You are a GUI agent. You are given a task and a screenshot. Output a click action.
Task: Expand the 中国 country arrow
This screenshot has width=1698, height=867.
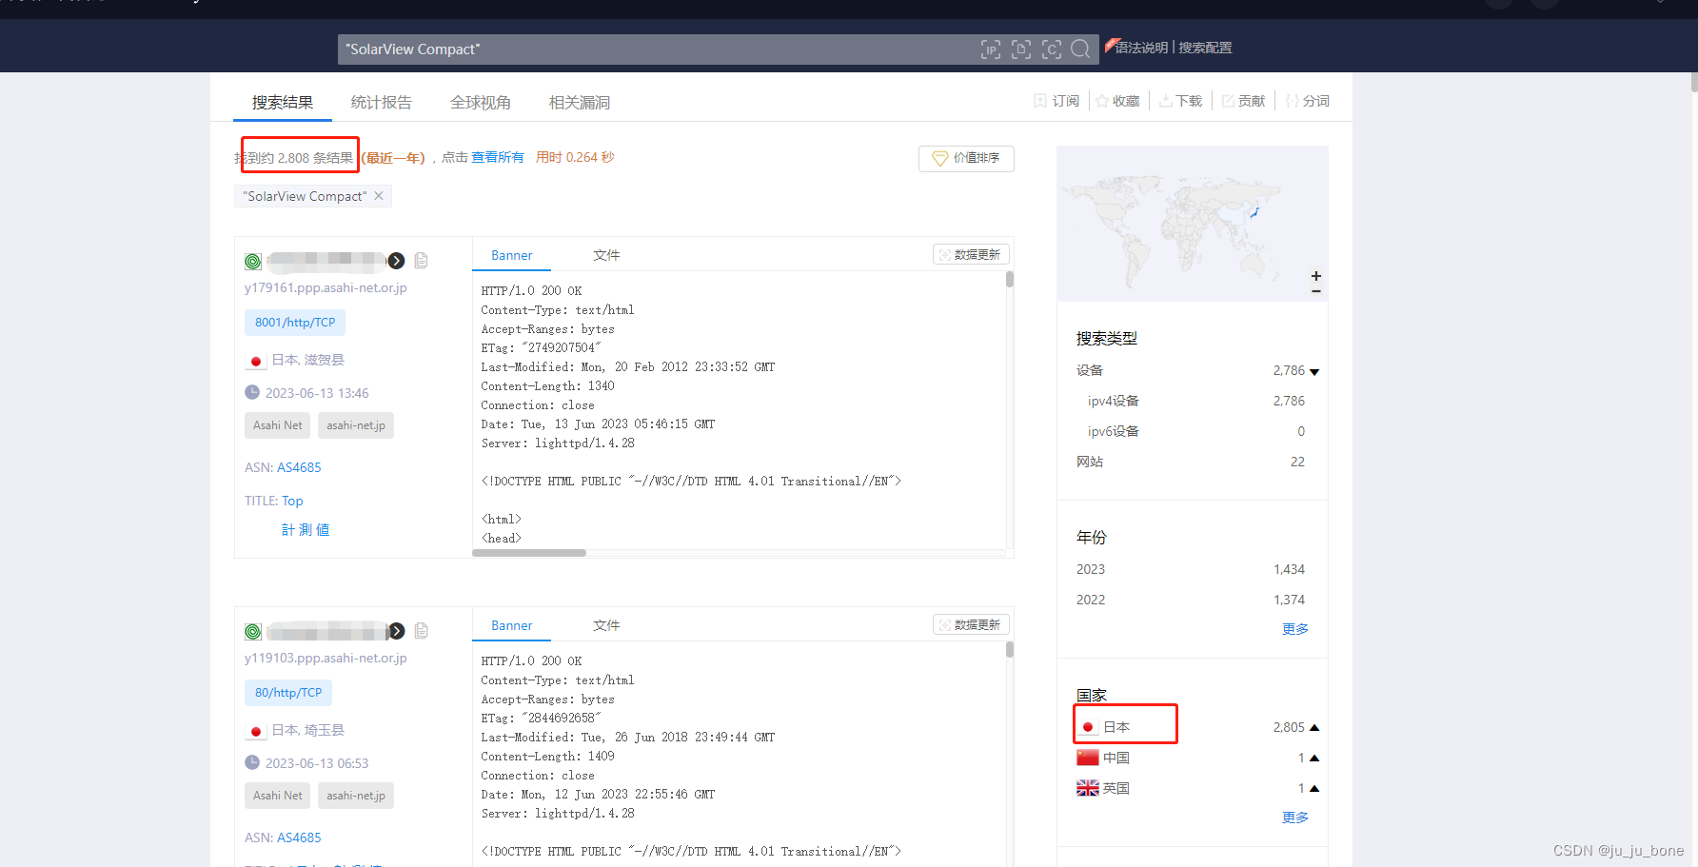1314,758
